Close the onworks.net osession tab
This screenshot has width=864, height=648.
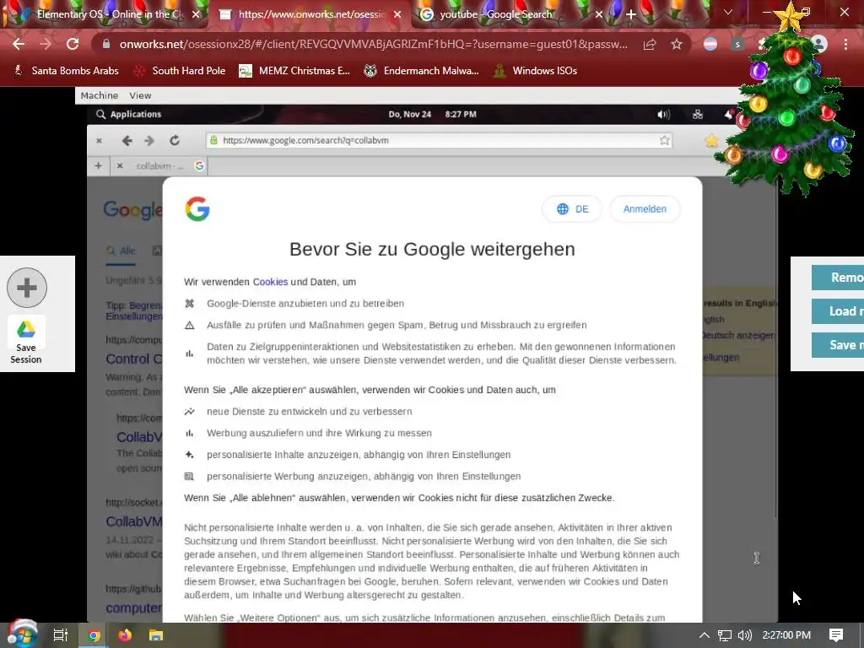[x=397, y=15]
